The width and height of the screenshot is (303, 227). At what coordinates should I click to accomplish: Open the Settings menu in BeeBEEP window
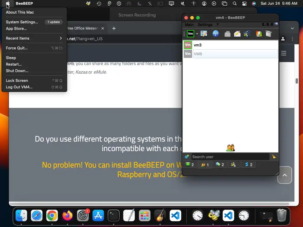[x=205, y=25]
